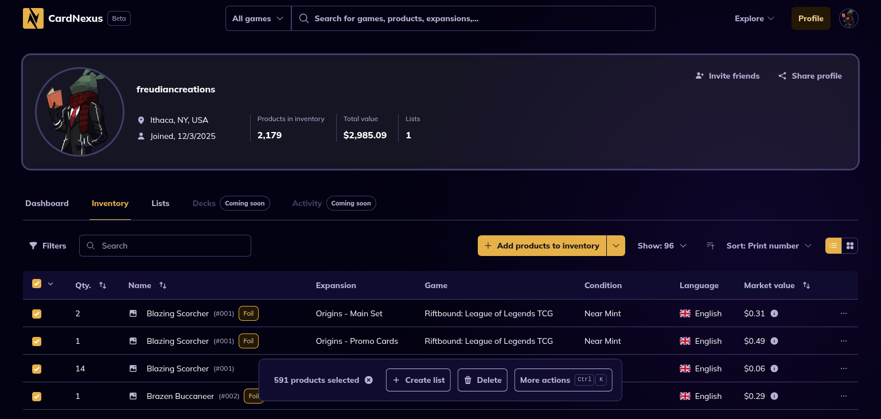Sort the table by the Qty. column

click(103, 285)
